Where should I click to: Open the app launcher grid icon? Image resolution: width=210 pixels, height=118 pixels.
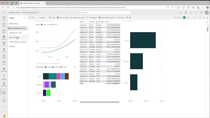[4, 13]
